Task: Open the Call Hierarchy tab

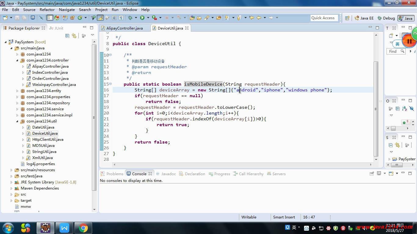Action: pyautogui.click(x=248, y=174)
